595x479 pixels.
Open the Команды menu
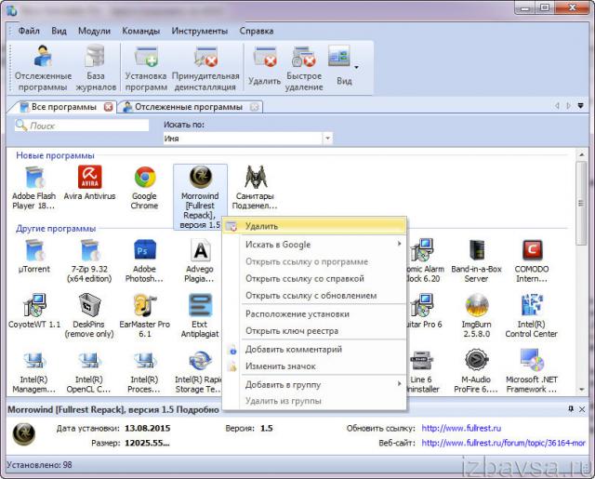coord(140,31)
